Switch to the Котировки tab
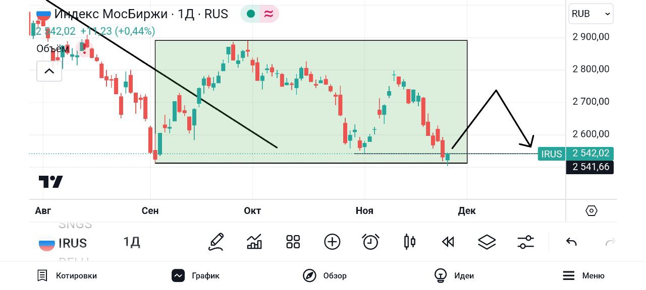 point(67,276)
